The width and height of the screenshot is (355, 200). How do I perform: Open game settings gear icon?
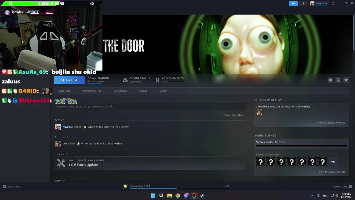330,80
